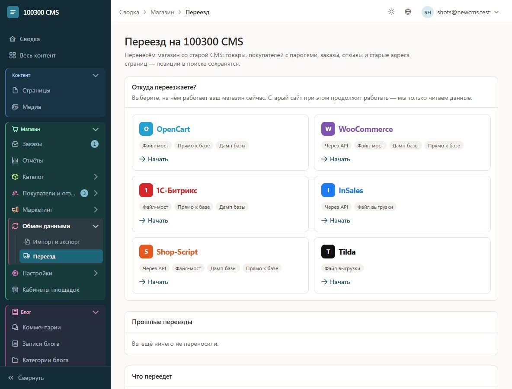Open Медиа in the sidebar
Screen dimensions: 512x389
click(55, 107)
